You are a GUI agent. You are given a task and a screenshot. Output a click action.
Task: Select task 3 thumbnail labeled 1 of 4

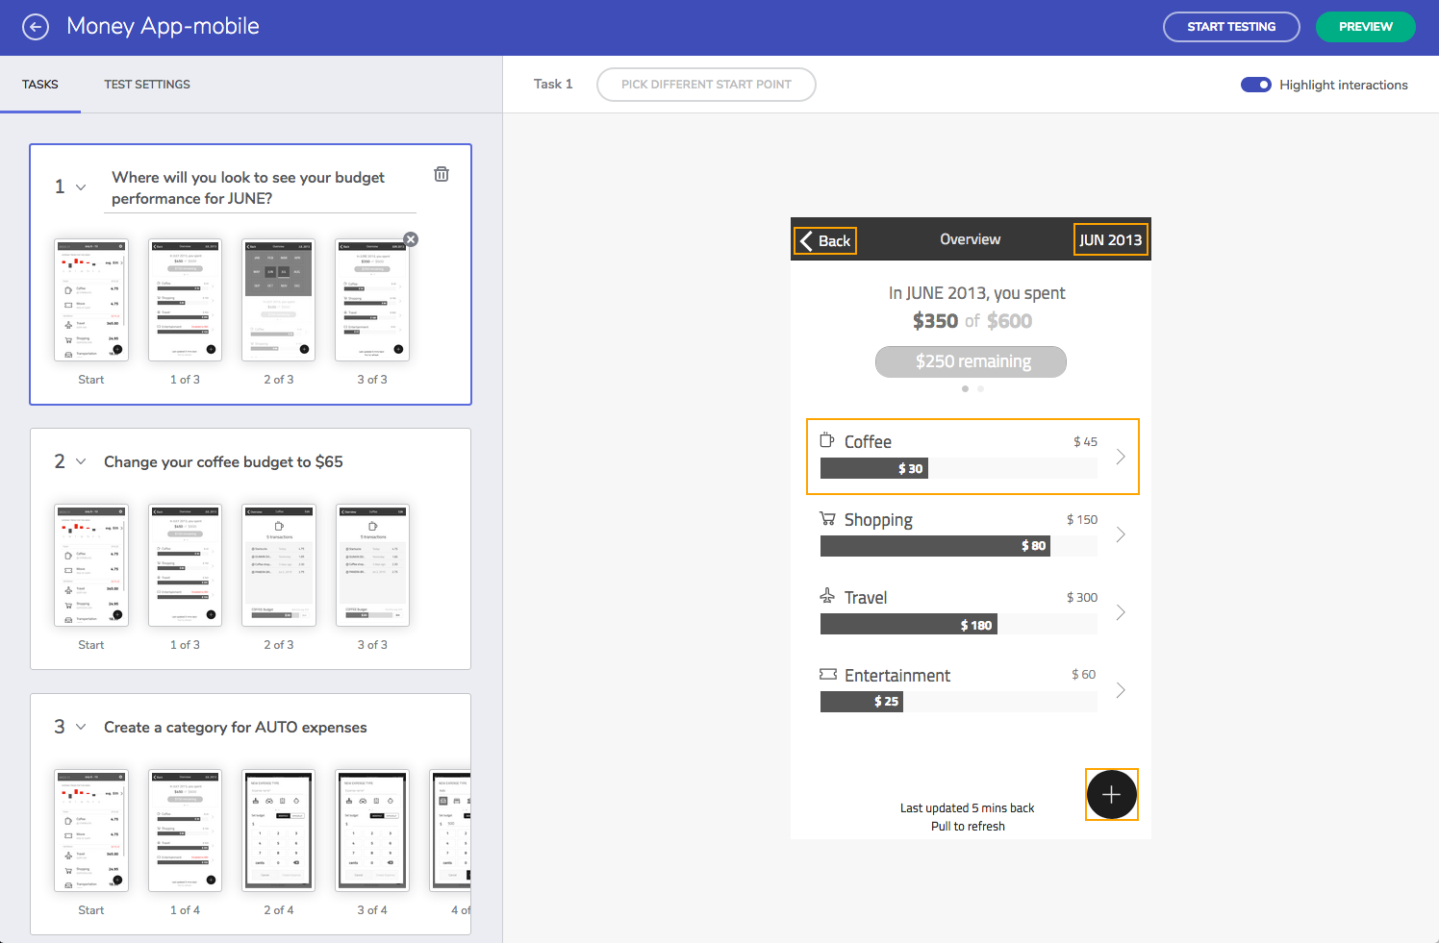[185, 831]
